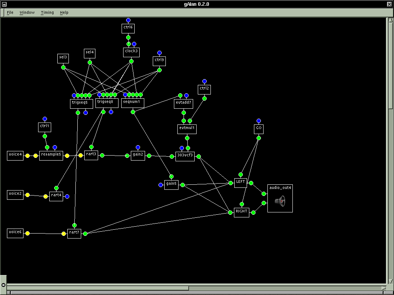The width and height of the screenshot is (394, 295).
Task: Click the GO trigger button
Action: pyautogui.click(x=259, y=128)
